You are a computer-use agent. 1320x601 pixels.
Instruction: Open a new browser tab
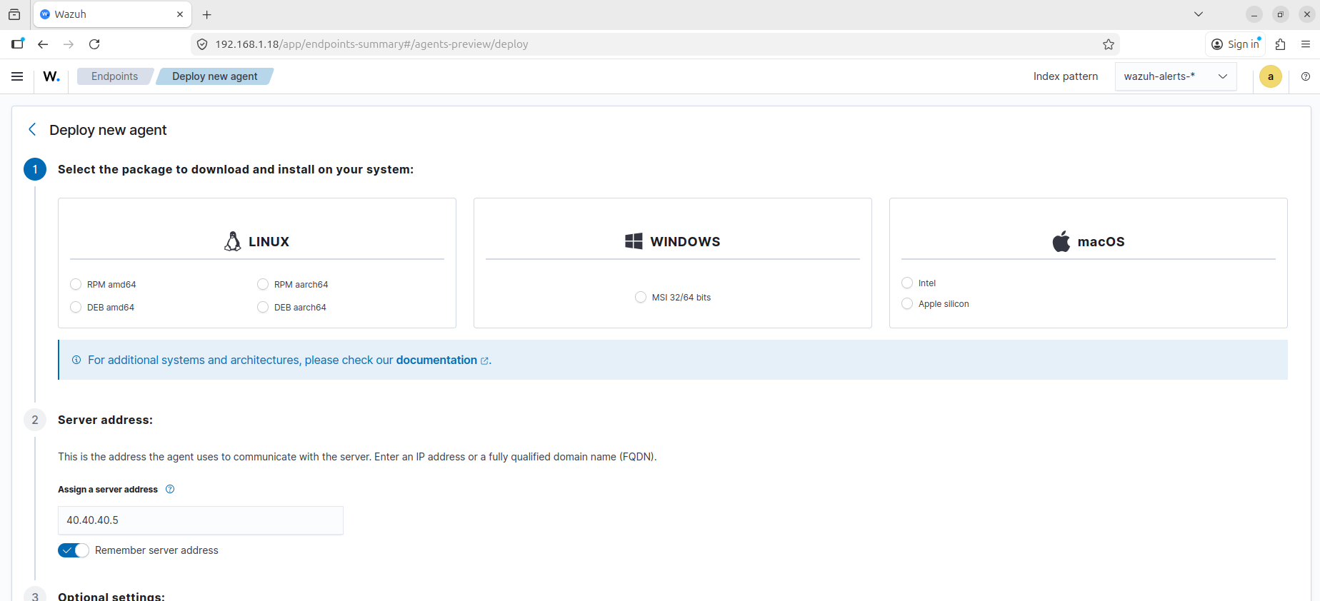point(207,14)
